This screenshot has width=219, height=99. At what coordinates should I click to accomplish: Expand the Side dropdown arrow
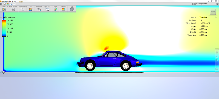72,12
